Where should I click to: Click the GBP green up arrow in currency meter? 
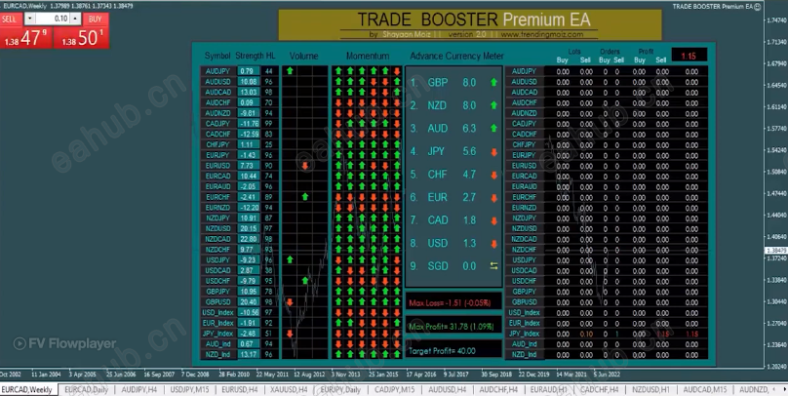(493, 82)
